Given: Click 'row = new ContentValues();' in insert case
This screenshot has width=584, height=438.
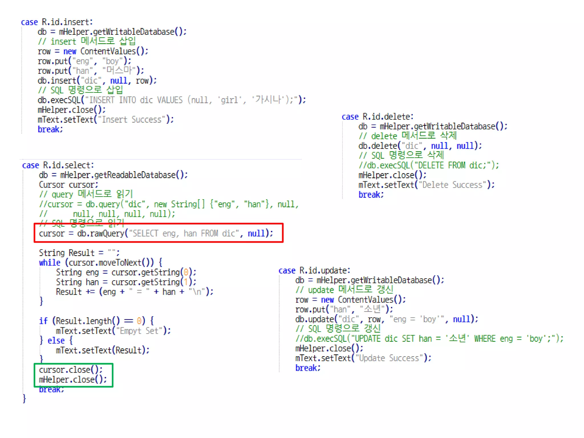Looking at the screenshot, I should (93, 51).
